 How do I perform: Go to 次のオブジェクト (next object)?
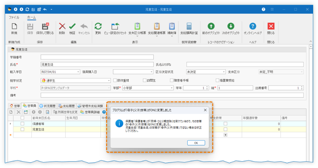point(231,27)
